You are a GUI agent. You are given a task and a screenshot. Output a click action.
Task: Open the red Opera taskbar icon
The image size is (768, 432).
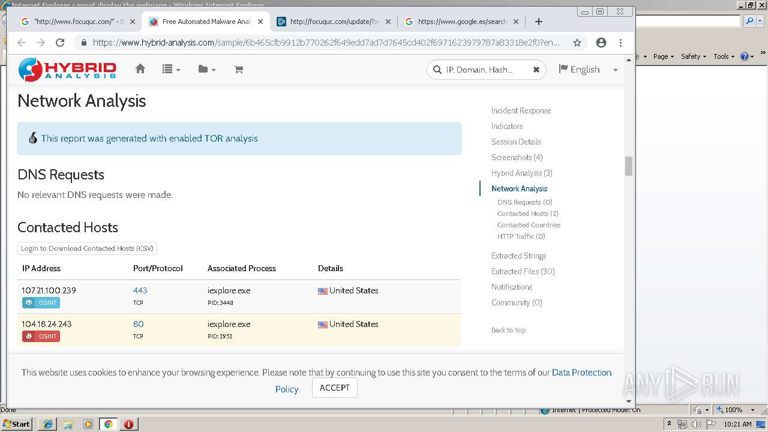(x=128, y=424)
